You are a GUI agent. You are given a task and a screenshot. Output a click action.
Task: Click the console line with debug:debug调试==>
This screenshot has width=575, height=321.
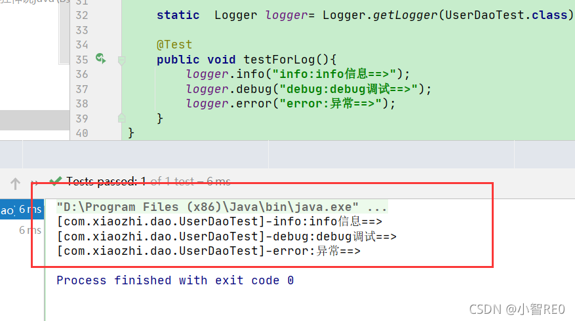[227, 236]
